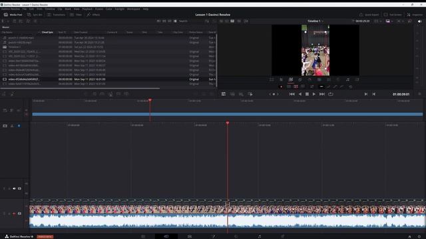The height and width of the screenshot is (239, 426).
Task: Click the Date Created column header
Action: pos(81,33)
